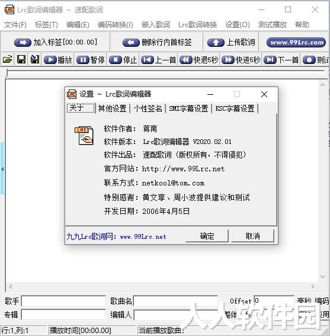Open the 帮助 menu
The width and height of the screenshot is (330, 336).
click(302, 25)
